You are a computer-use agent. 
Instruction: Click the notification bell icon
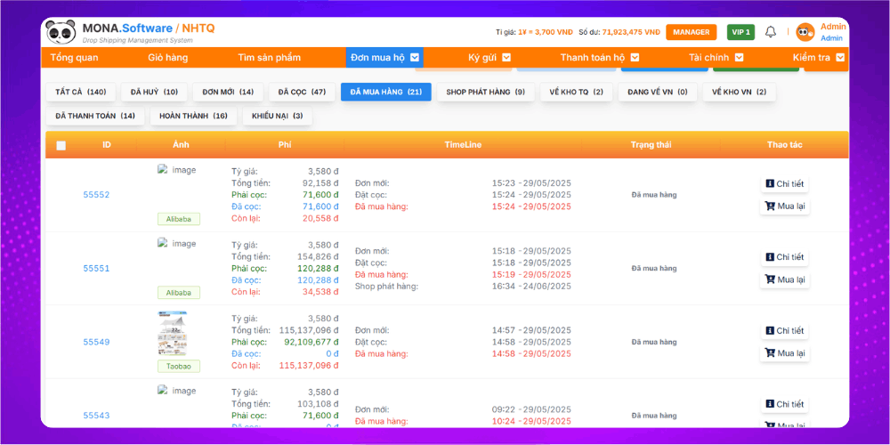[771, 32]
